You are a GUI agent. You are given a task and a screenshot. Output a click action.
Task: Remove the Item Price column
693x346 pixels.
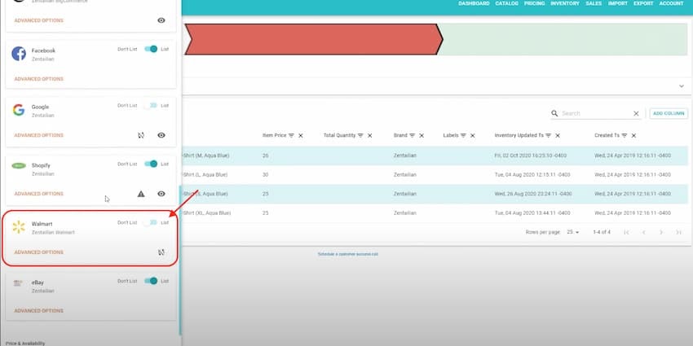pos(301,135)
